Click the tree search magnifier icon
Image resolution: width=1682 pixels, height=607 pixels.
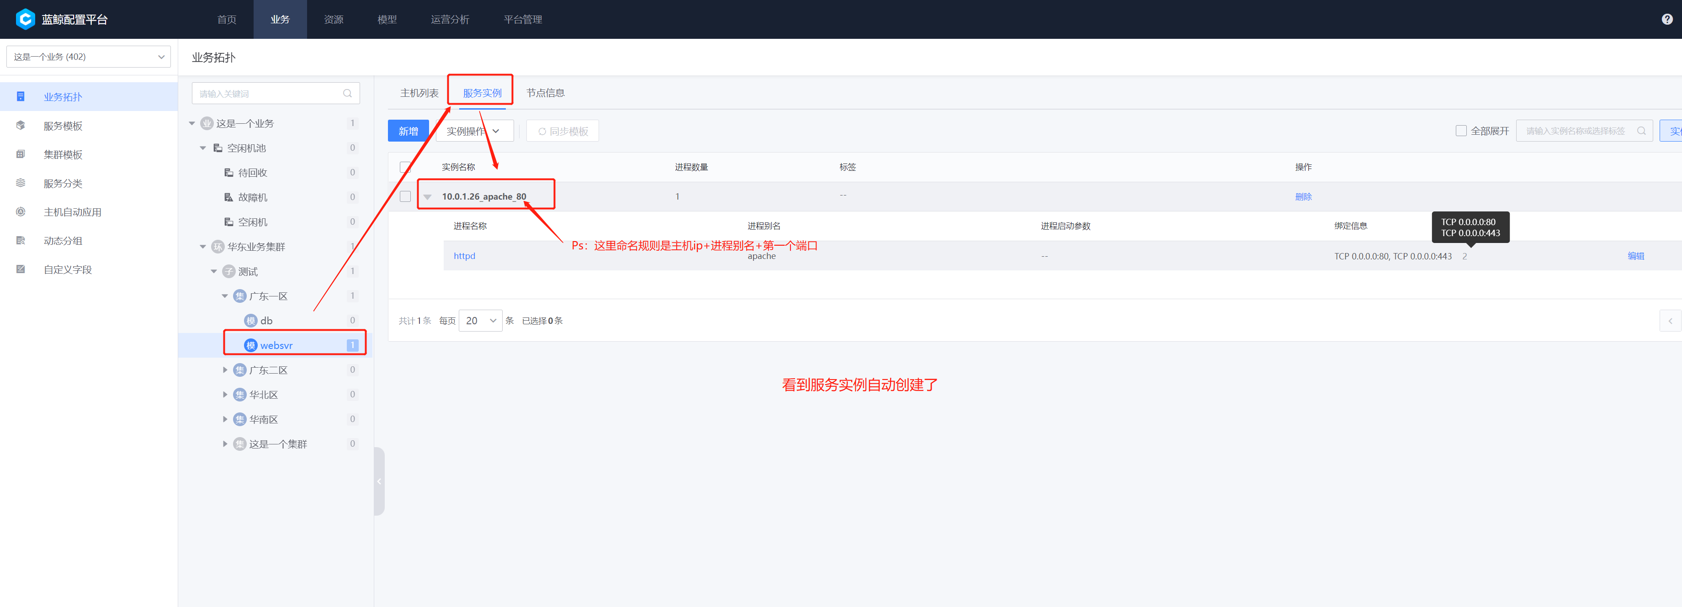coord(347,93)
